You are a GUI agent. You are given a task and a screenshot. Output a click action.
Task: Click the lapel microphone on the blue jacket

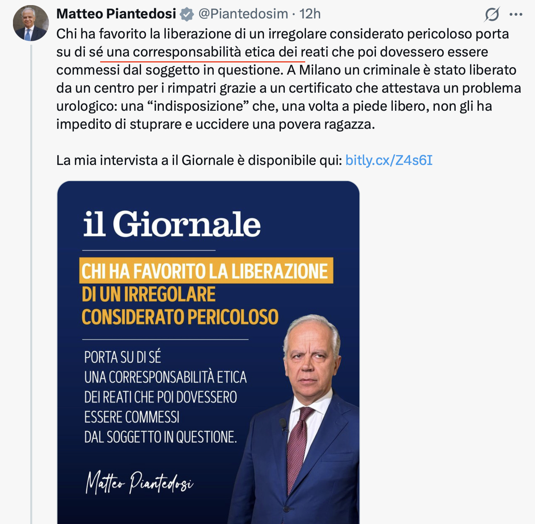(282, 423)
